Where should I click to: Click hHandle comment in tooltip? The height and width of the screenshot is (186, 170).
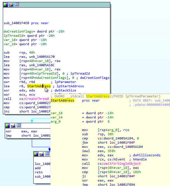click(138, 159)
